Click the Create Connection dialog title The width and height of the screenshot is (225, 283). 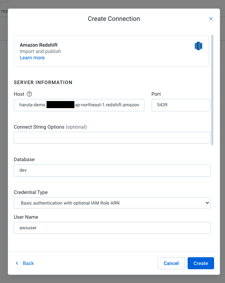pos(114,19)
